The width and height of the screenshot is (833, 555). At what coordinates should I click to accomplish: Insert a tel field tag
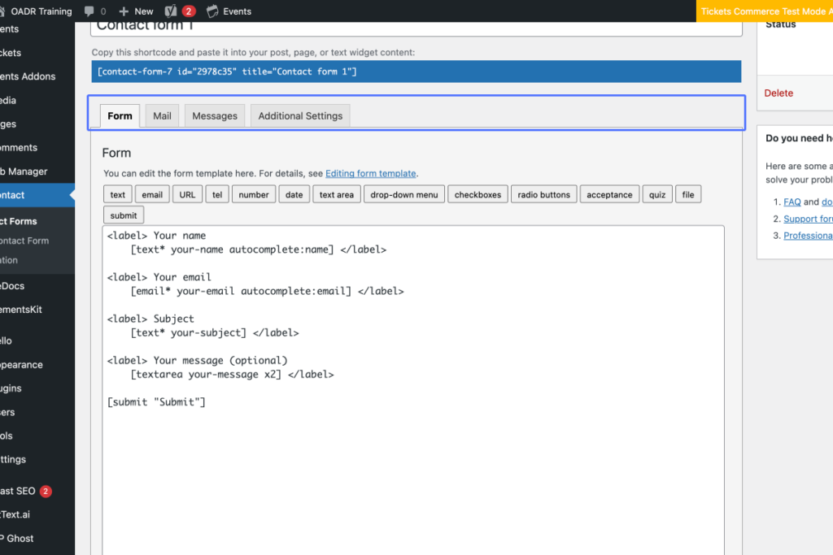pos(217,195)
